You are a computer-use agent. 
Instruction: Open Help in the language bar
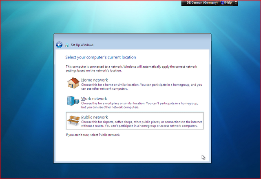pyautogui.click(x=226, y=3)
